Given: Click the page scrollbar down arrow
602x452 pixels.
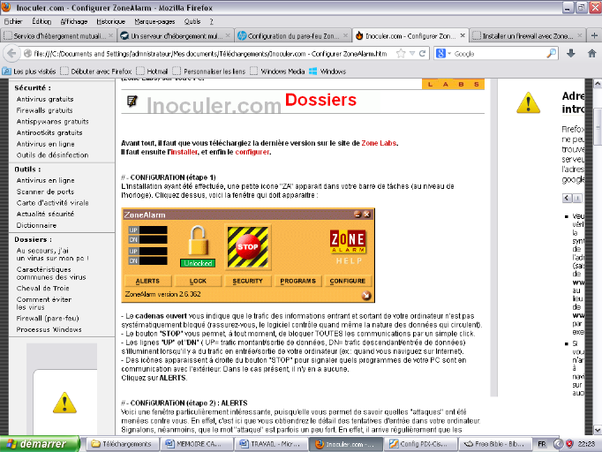Looking at the screenshot, I should 598,430.
